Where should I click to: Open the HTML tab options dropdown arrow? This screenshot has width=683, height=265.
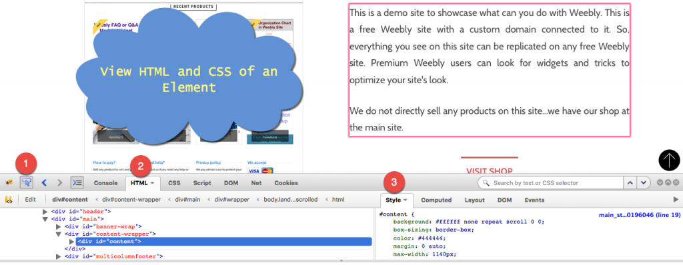point(153,183)
